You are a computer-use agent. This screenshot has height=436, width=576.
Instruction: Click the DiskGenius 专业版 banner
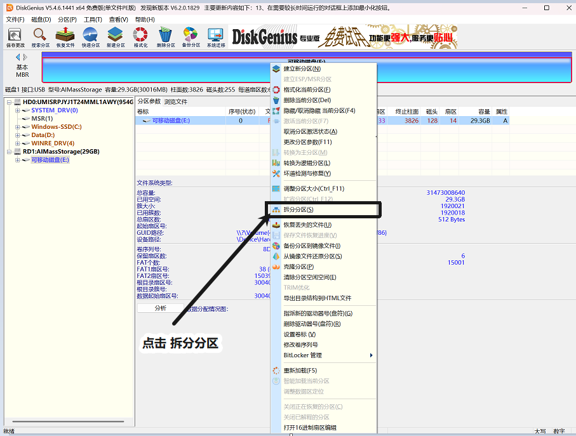[342, 37]
